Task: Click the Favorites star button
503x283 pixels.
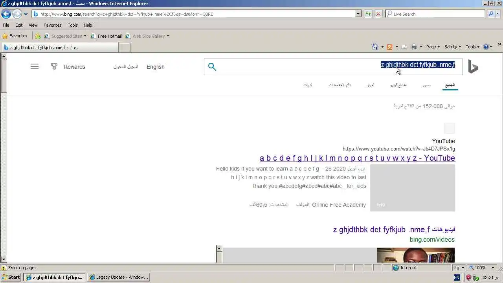Action: click(x=15, y=36)
